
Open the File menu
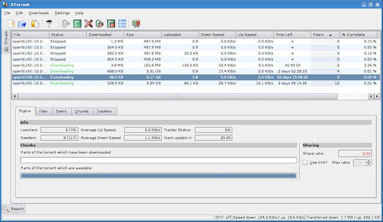7,13
